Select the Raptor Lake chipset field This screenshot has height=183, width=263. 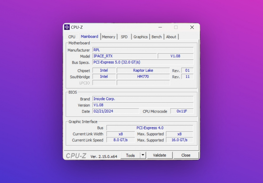[x=143, y=70]
